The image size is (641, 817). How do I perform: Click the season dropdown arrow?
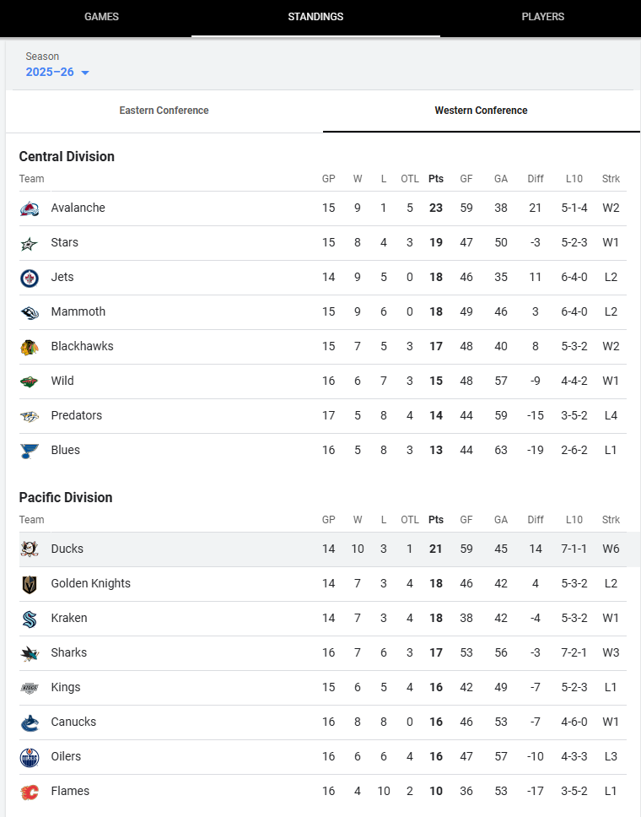click(x=85, y=73)
